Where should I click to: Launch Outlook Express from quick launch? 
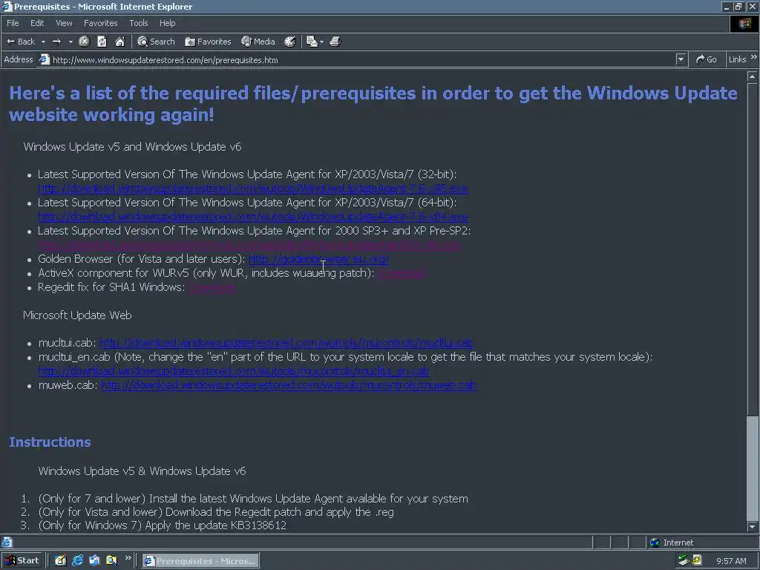(94, 561)
